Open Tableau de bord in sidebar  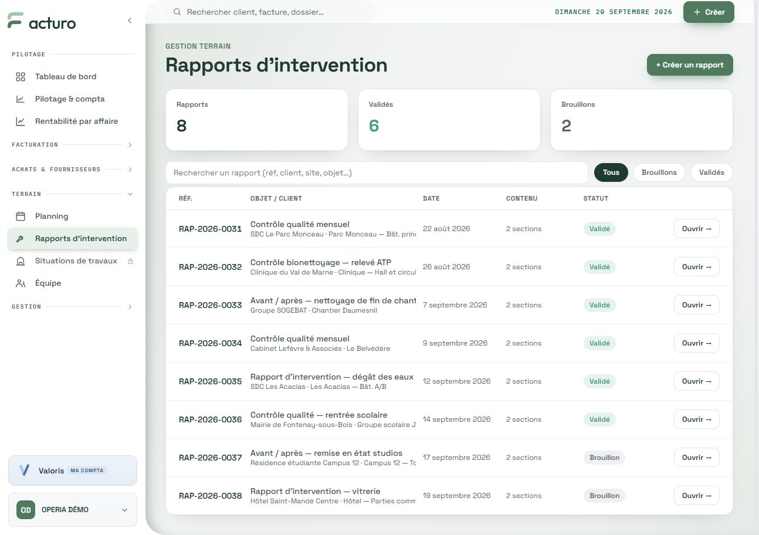click(73, 77)
